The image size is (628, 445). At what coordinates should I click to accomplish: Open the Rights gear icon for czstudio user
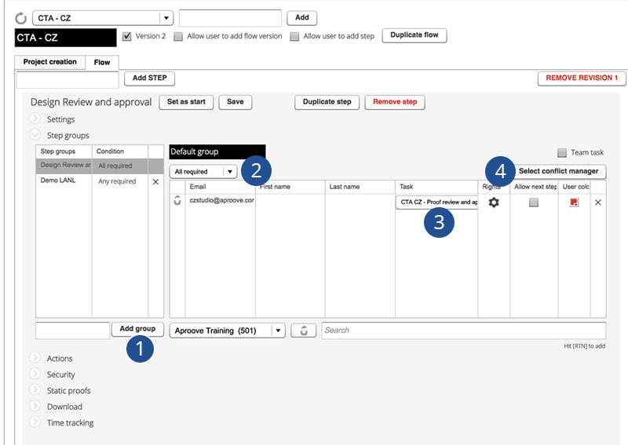coord(494,202)
